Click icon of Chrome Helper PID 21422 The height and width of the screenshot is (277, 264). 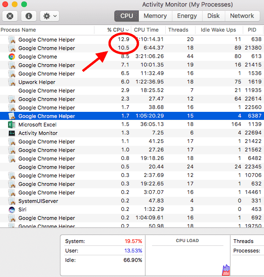pyautogui.click(x=12, y=142)
